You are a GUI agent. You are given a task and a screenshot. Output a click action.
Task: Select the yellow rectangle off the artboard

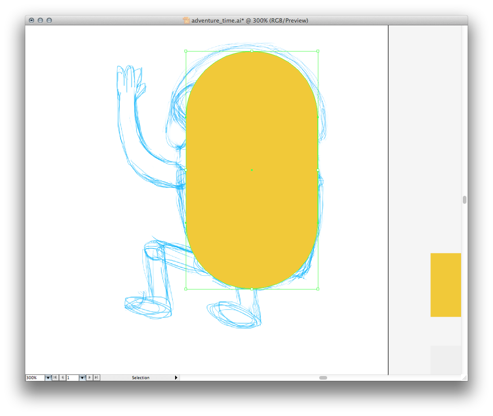pyautogui.click(x=446, y=285)
